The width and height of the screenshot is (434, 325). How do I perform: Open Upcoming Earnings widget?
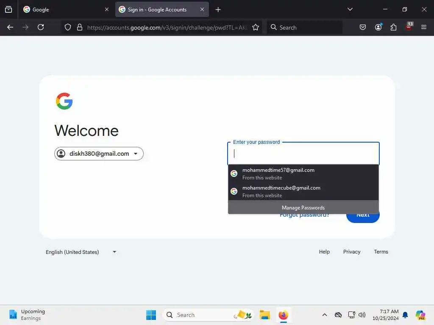click(27, 315)
